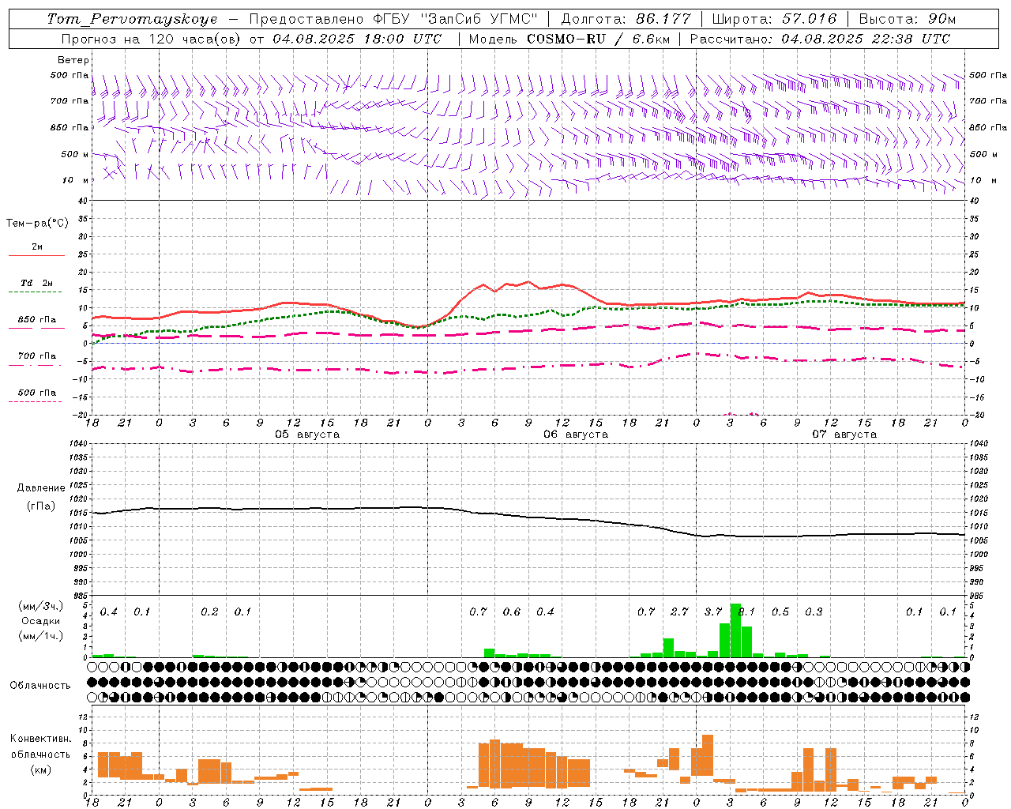Click the "(мм/3ч.)" precipitation unit label

(x=41, y=606)
